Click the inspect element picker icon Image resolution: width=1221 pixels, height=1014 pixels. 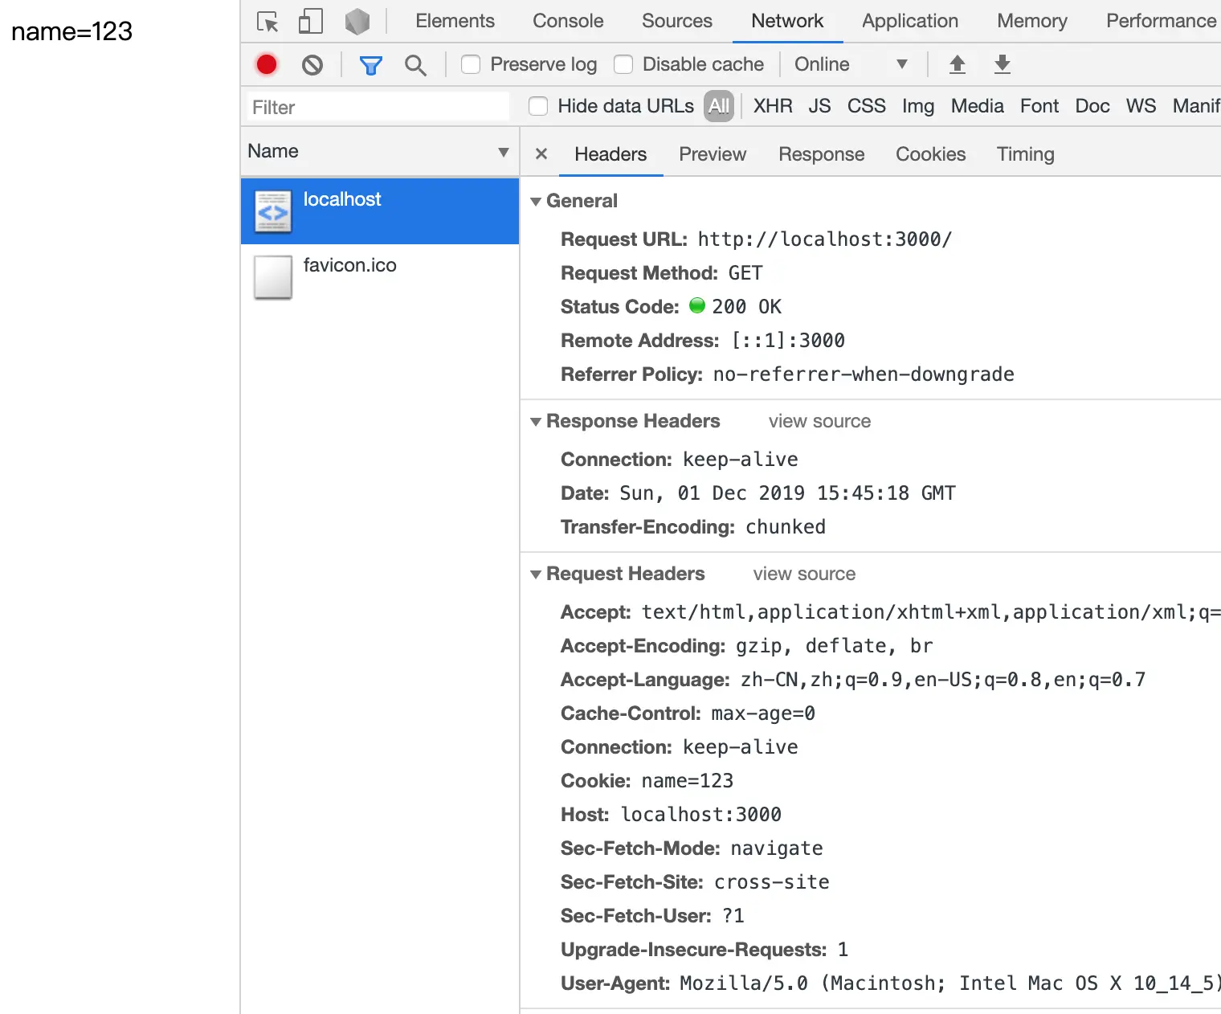pos(267,21)
